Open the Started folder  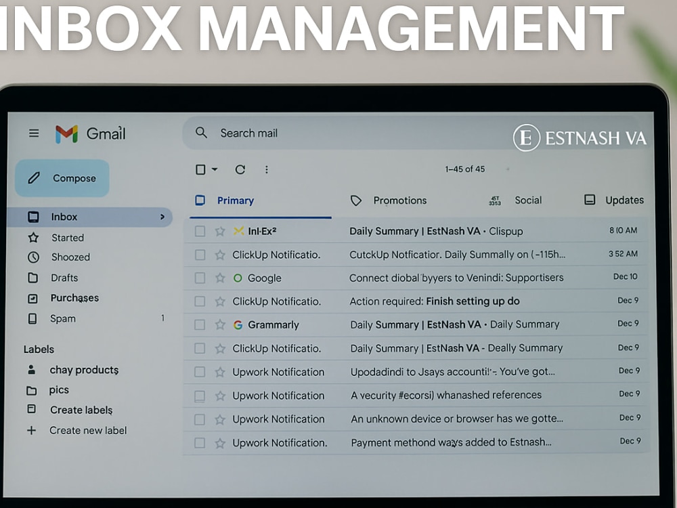click(67, 238)
